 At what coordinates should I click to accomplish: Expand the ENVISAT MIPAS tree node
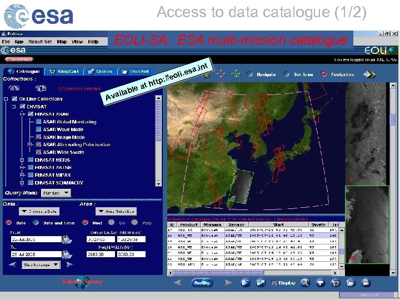pyautogui.click(x=22, y=175)
